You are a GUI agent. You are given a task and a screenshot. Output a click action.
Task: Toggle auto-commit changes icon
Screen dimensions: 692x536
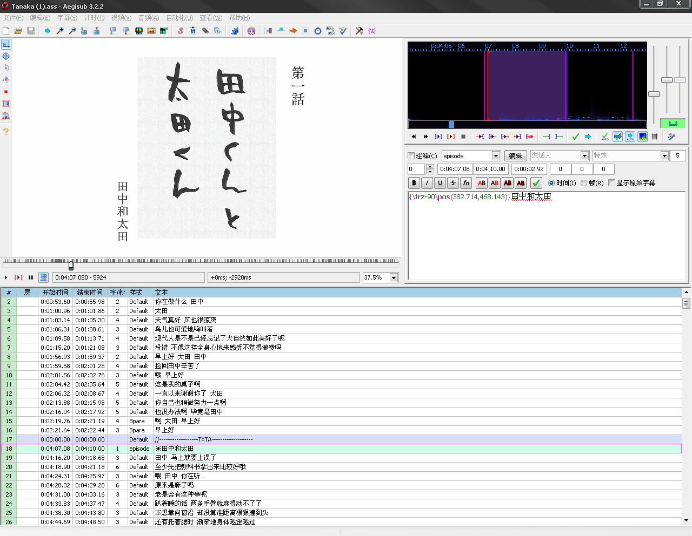tap(605, 137)
